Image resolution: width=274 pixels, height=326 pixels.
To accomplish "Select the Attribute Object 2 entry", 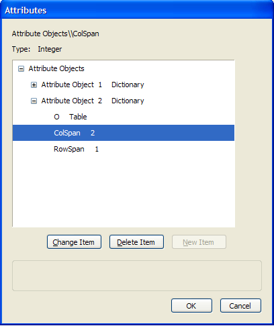I will 72,101.
